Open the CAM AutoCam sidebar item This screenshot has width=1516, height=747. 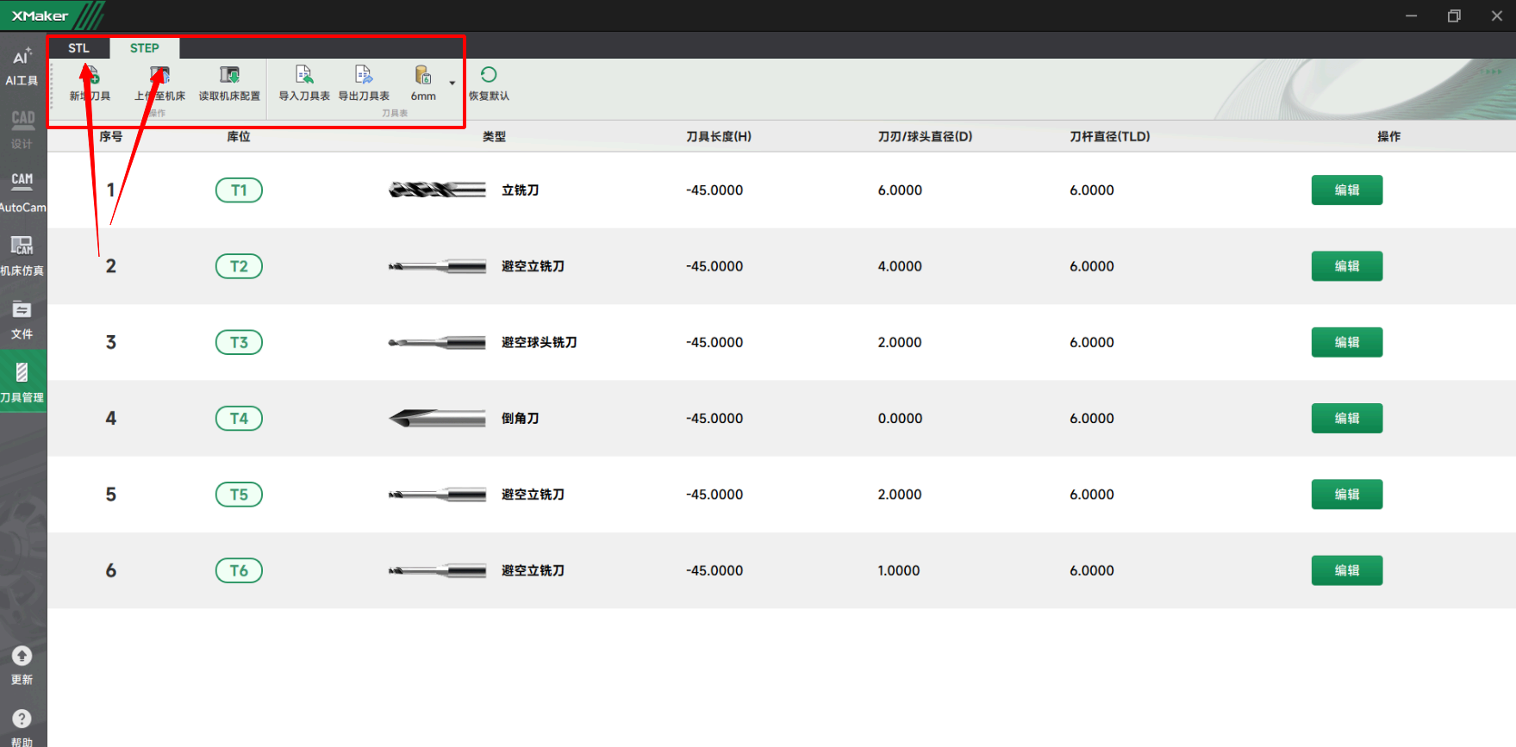click(x=22, y=191)
